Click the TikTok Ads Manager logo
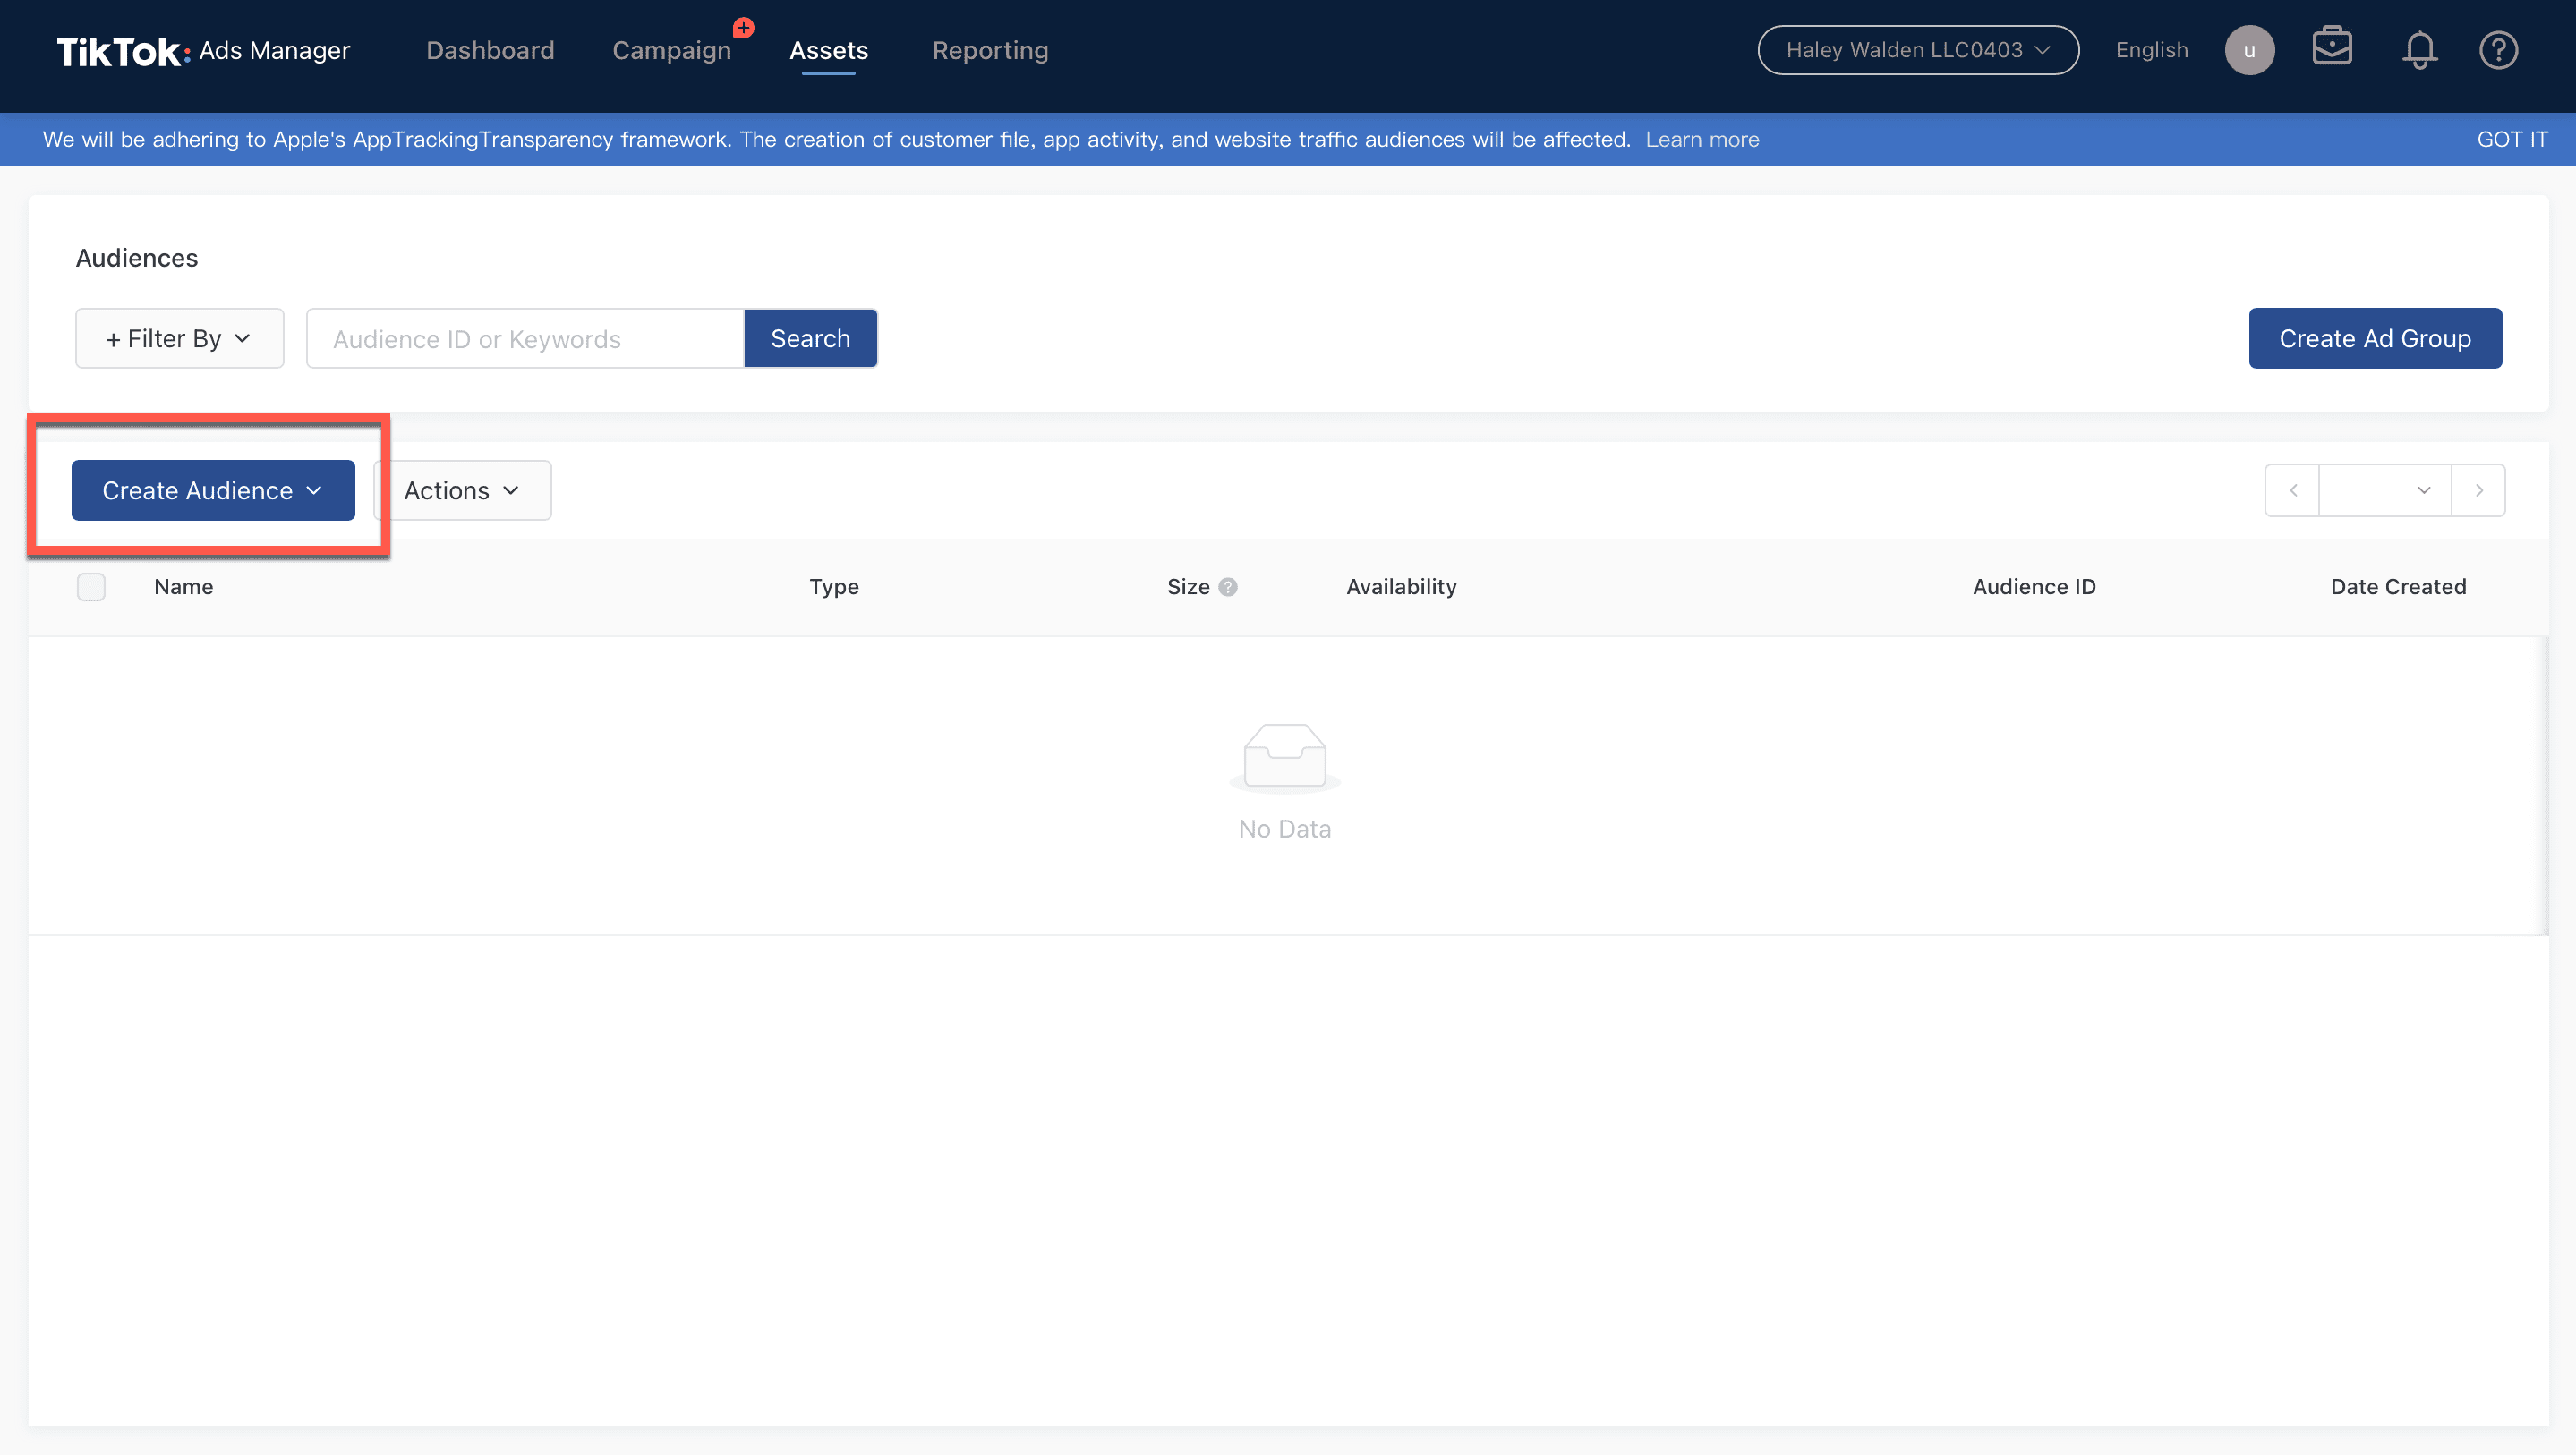Image resolution: width=2576 pixels, height=1455 pixels. [x=203, y=51]
